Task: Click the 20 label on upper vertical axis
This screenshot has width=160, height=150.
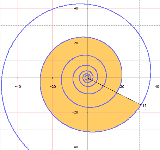Action: [76, 43]
